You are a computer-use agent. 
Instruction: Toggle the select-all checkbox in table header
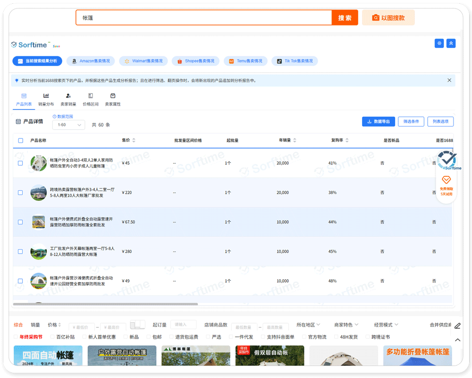point(20,140)
